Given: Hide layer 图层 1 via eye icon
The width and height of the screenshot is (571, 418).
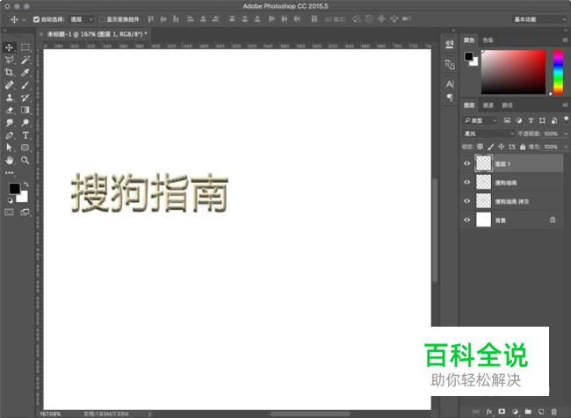Looking at the screenshot, I should [466, 163].
